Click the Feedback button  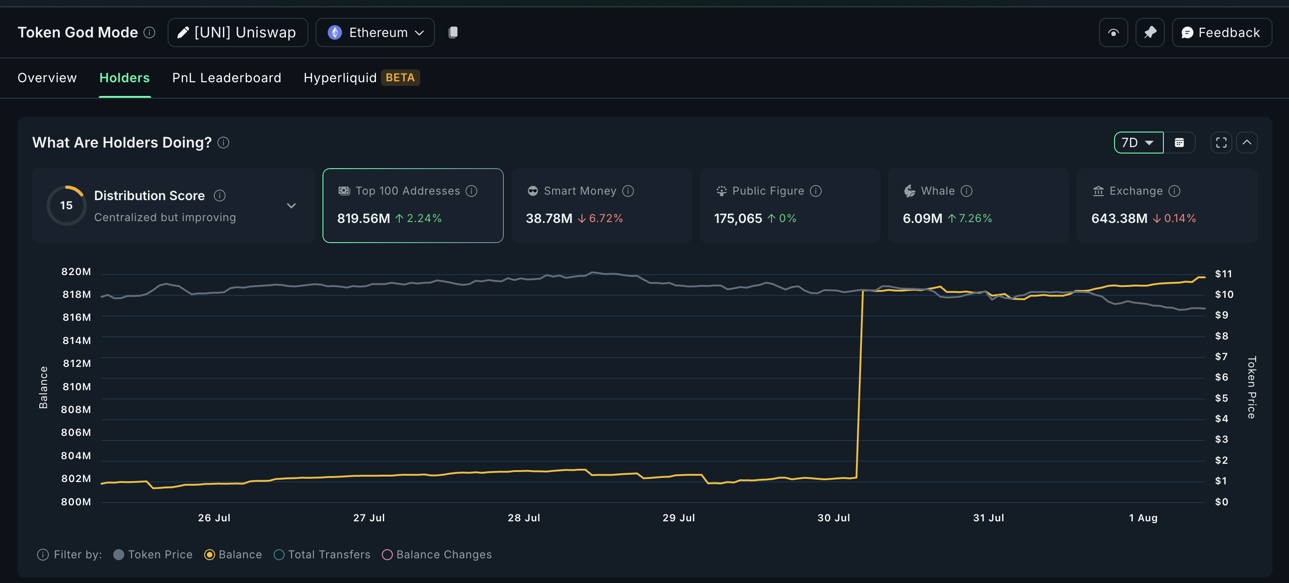click(1221, 32)
